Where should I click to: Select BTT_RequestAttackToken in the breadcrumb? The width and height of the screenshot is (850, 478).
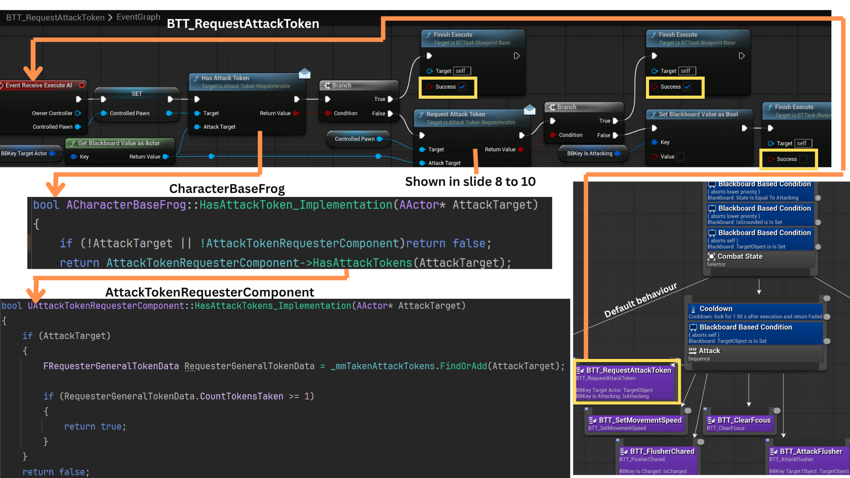pos(55,18)
